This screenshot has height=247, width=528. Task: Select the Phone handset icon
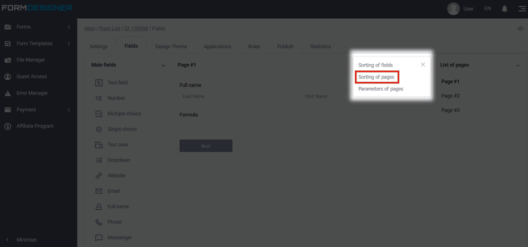[x=98, y=222]
